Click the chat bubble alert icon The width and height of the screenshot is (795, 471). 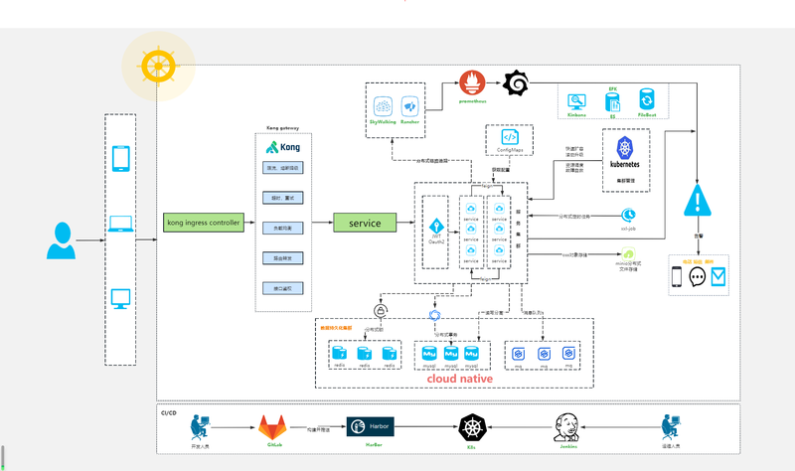698,277
